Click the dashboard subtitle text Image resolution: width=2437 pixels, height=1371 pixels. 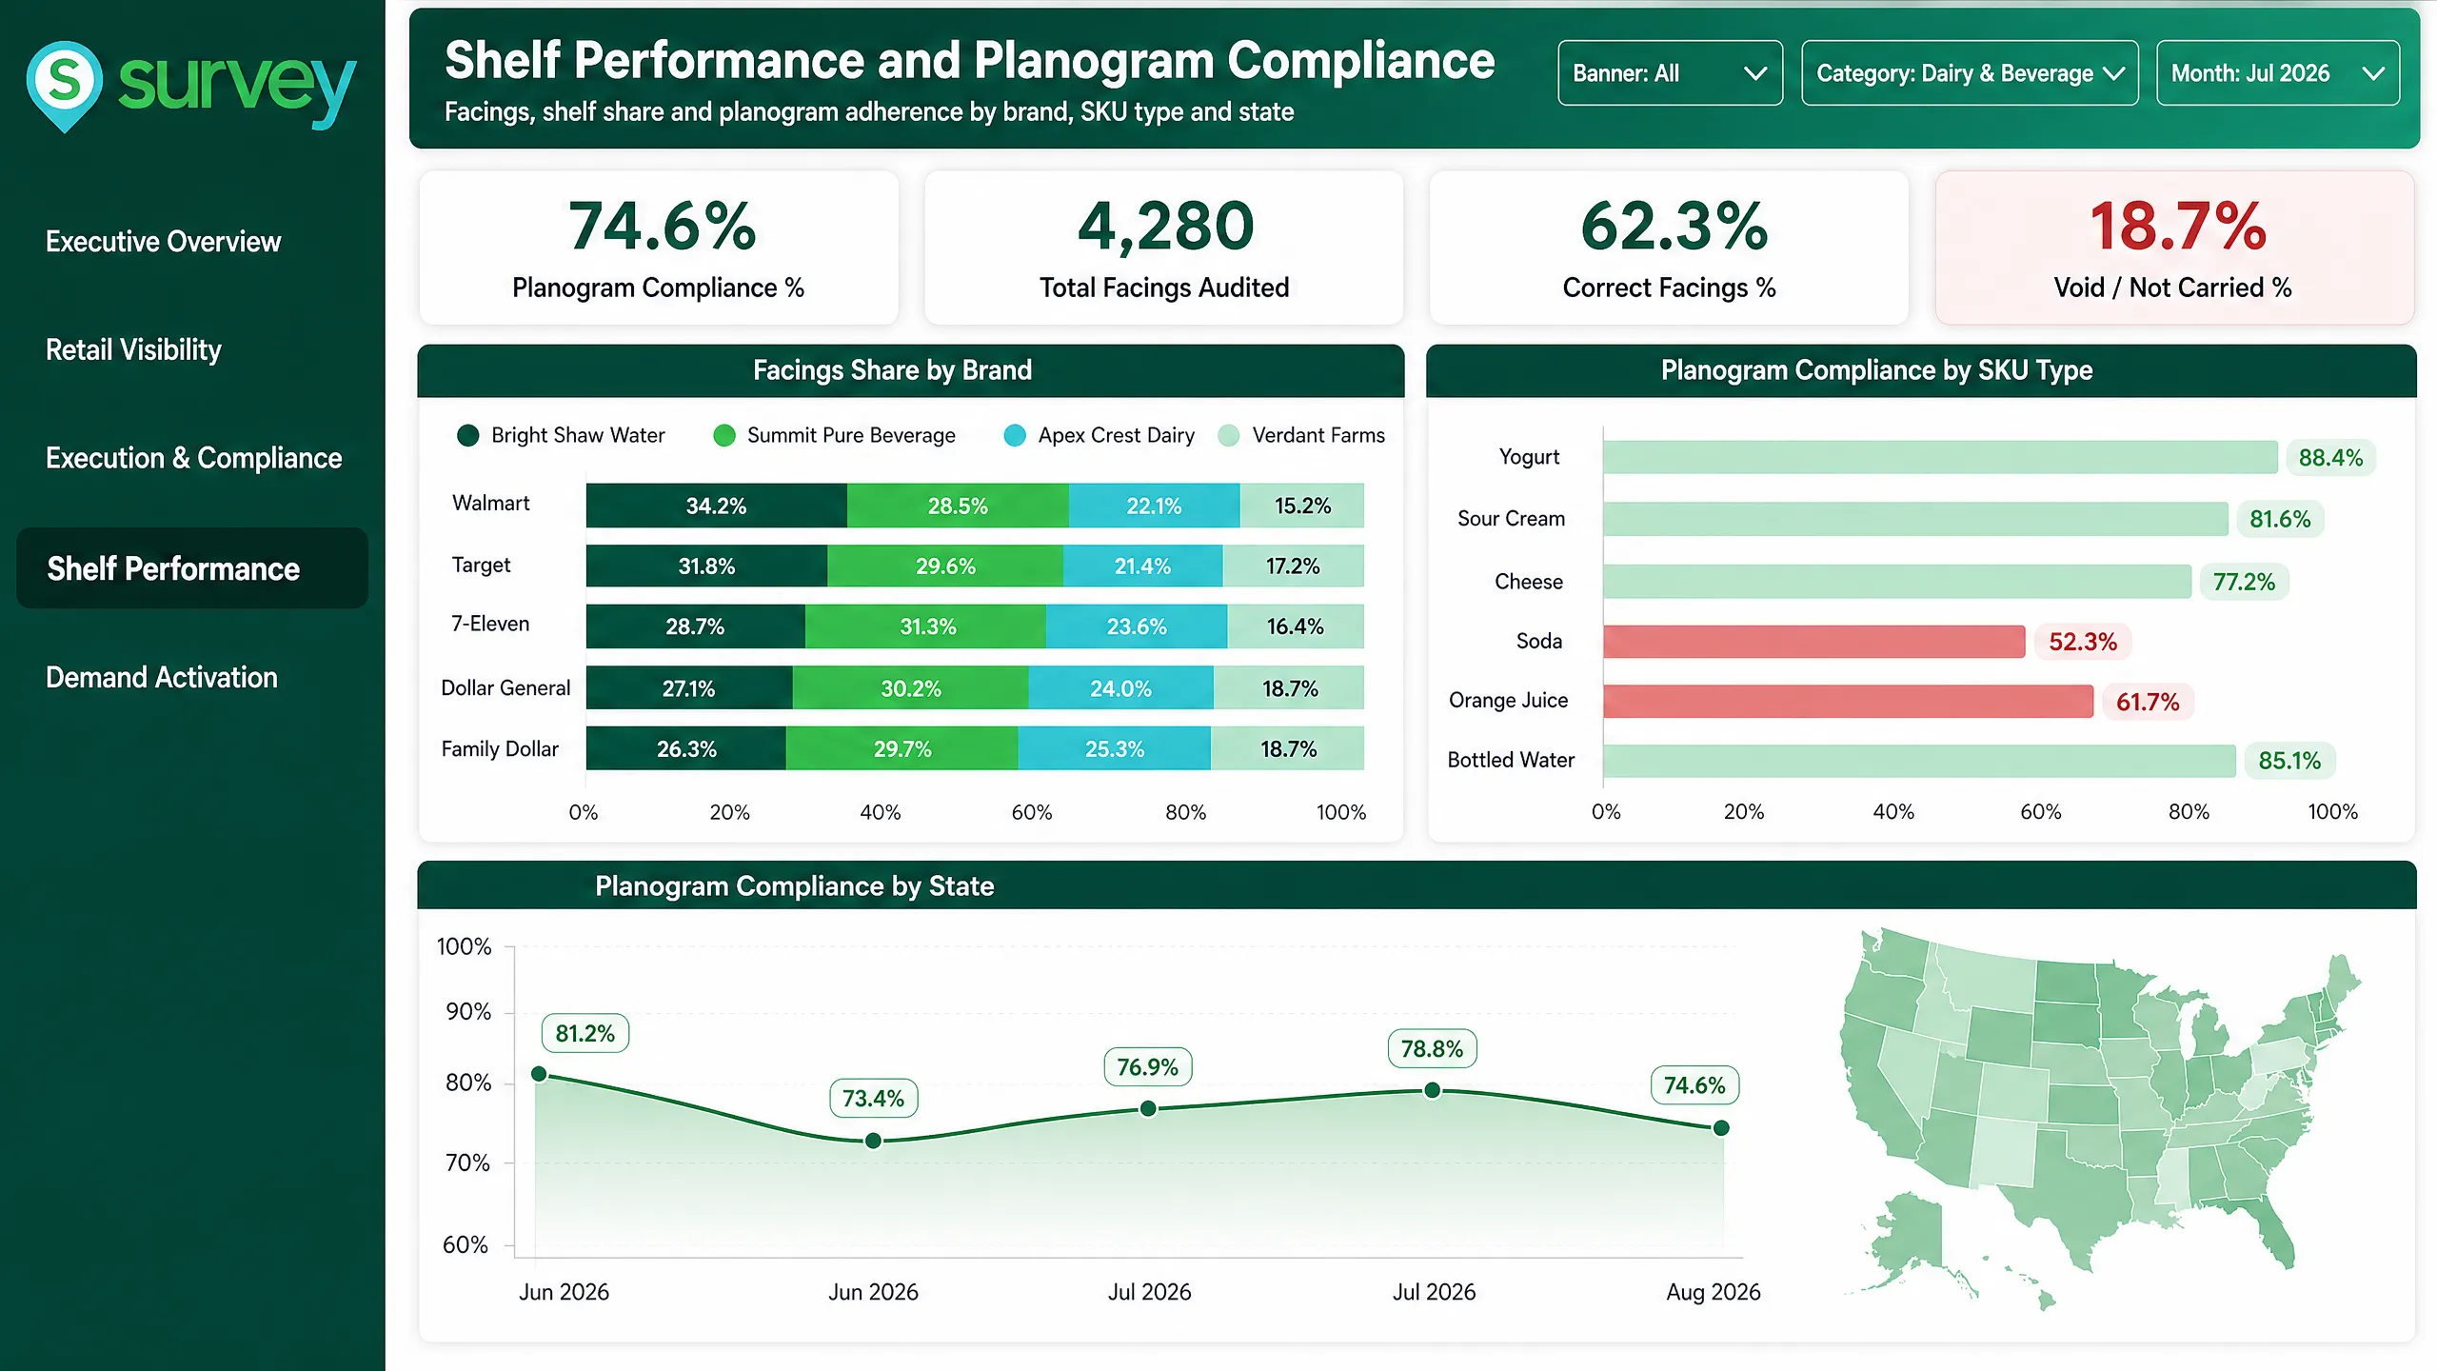(869, 112)
